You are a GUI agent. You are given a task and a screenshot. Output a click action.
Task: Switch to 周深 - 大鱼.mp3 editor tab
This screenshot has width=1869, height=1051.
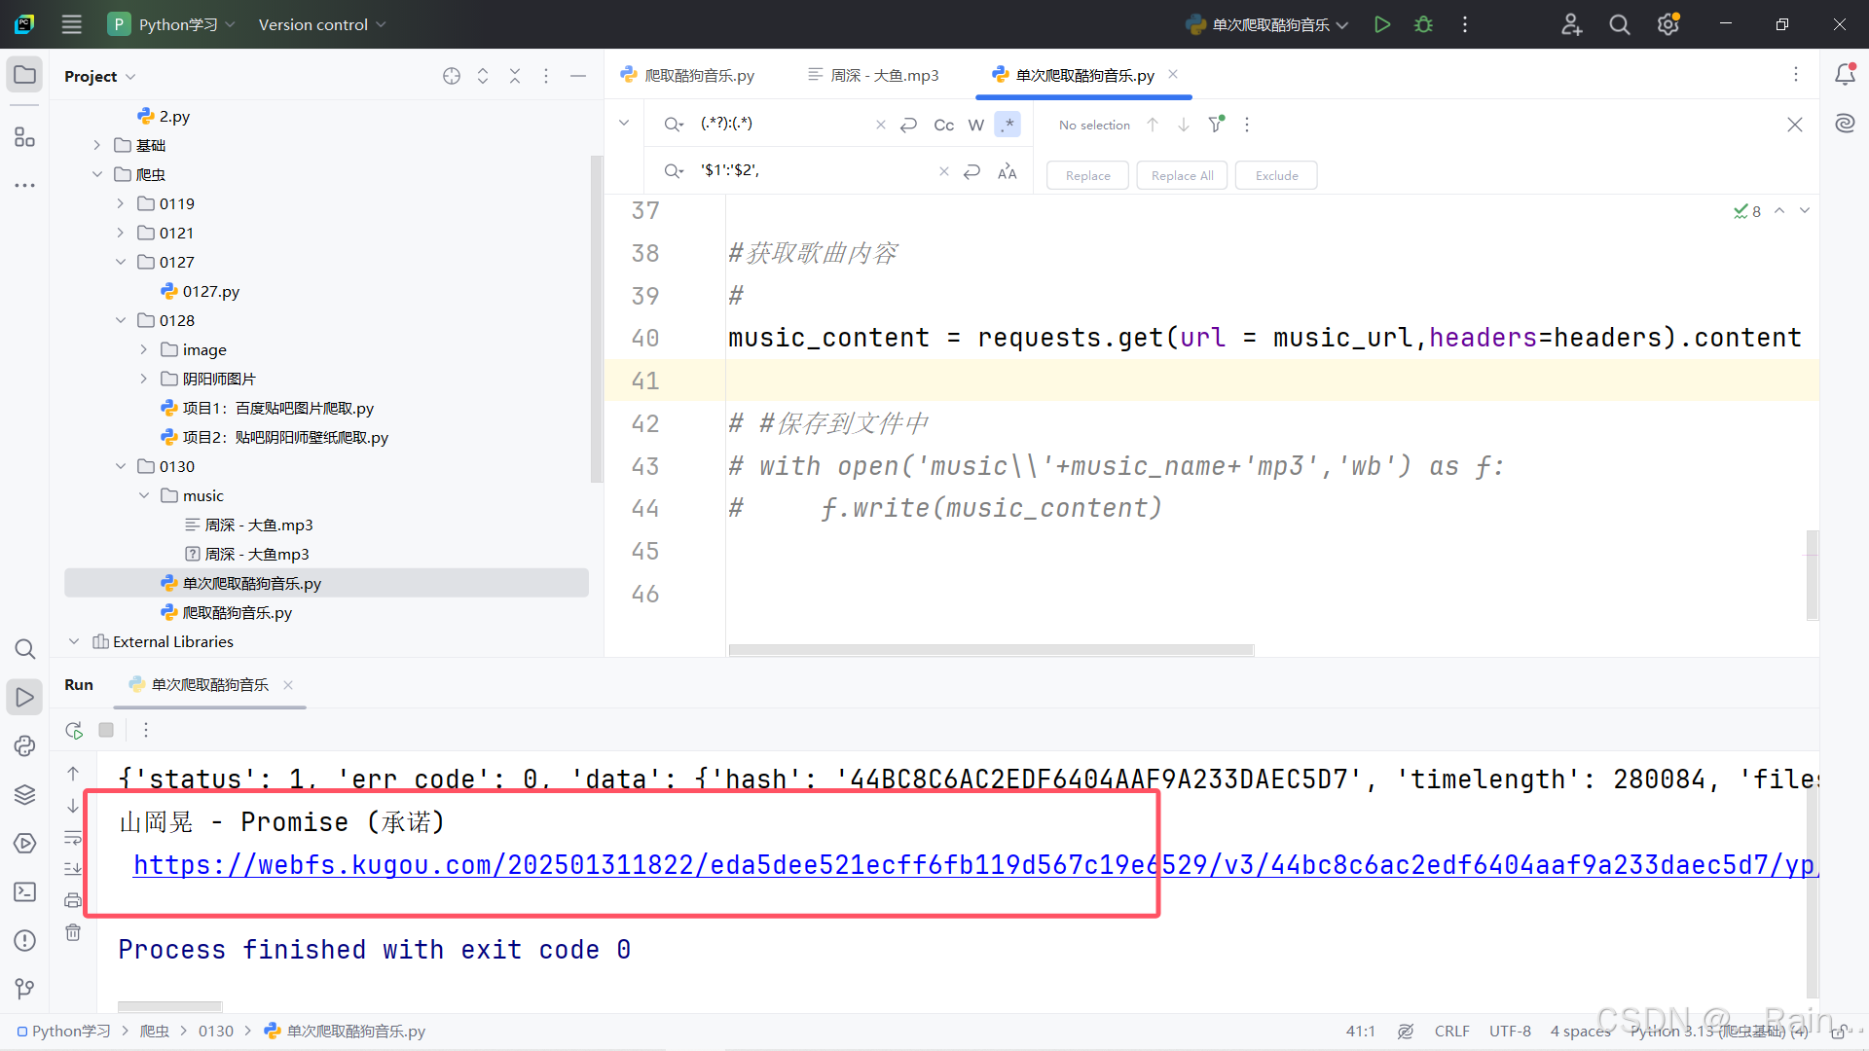click(x=884, y=75)
